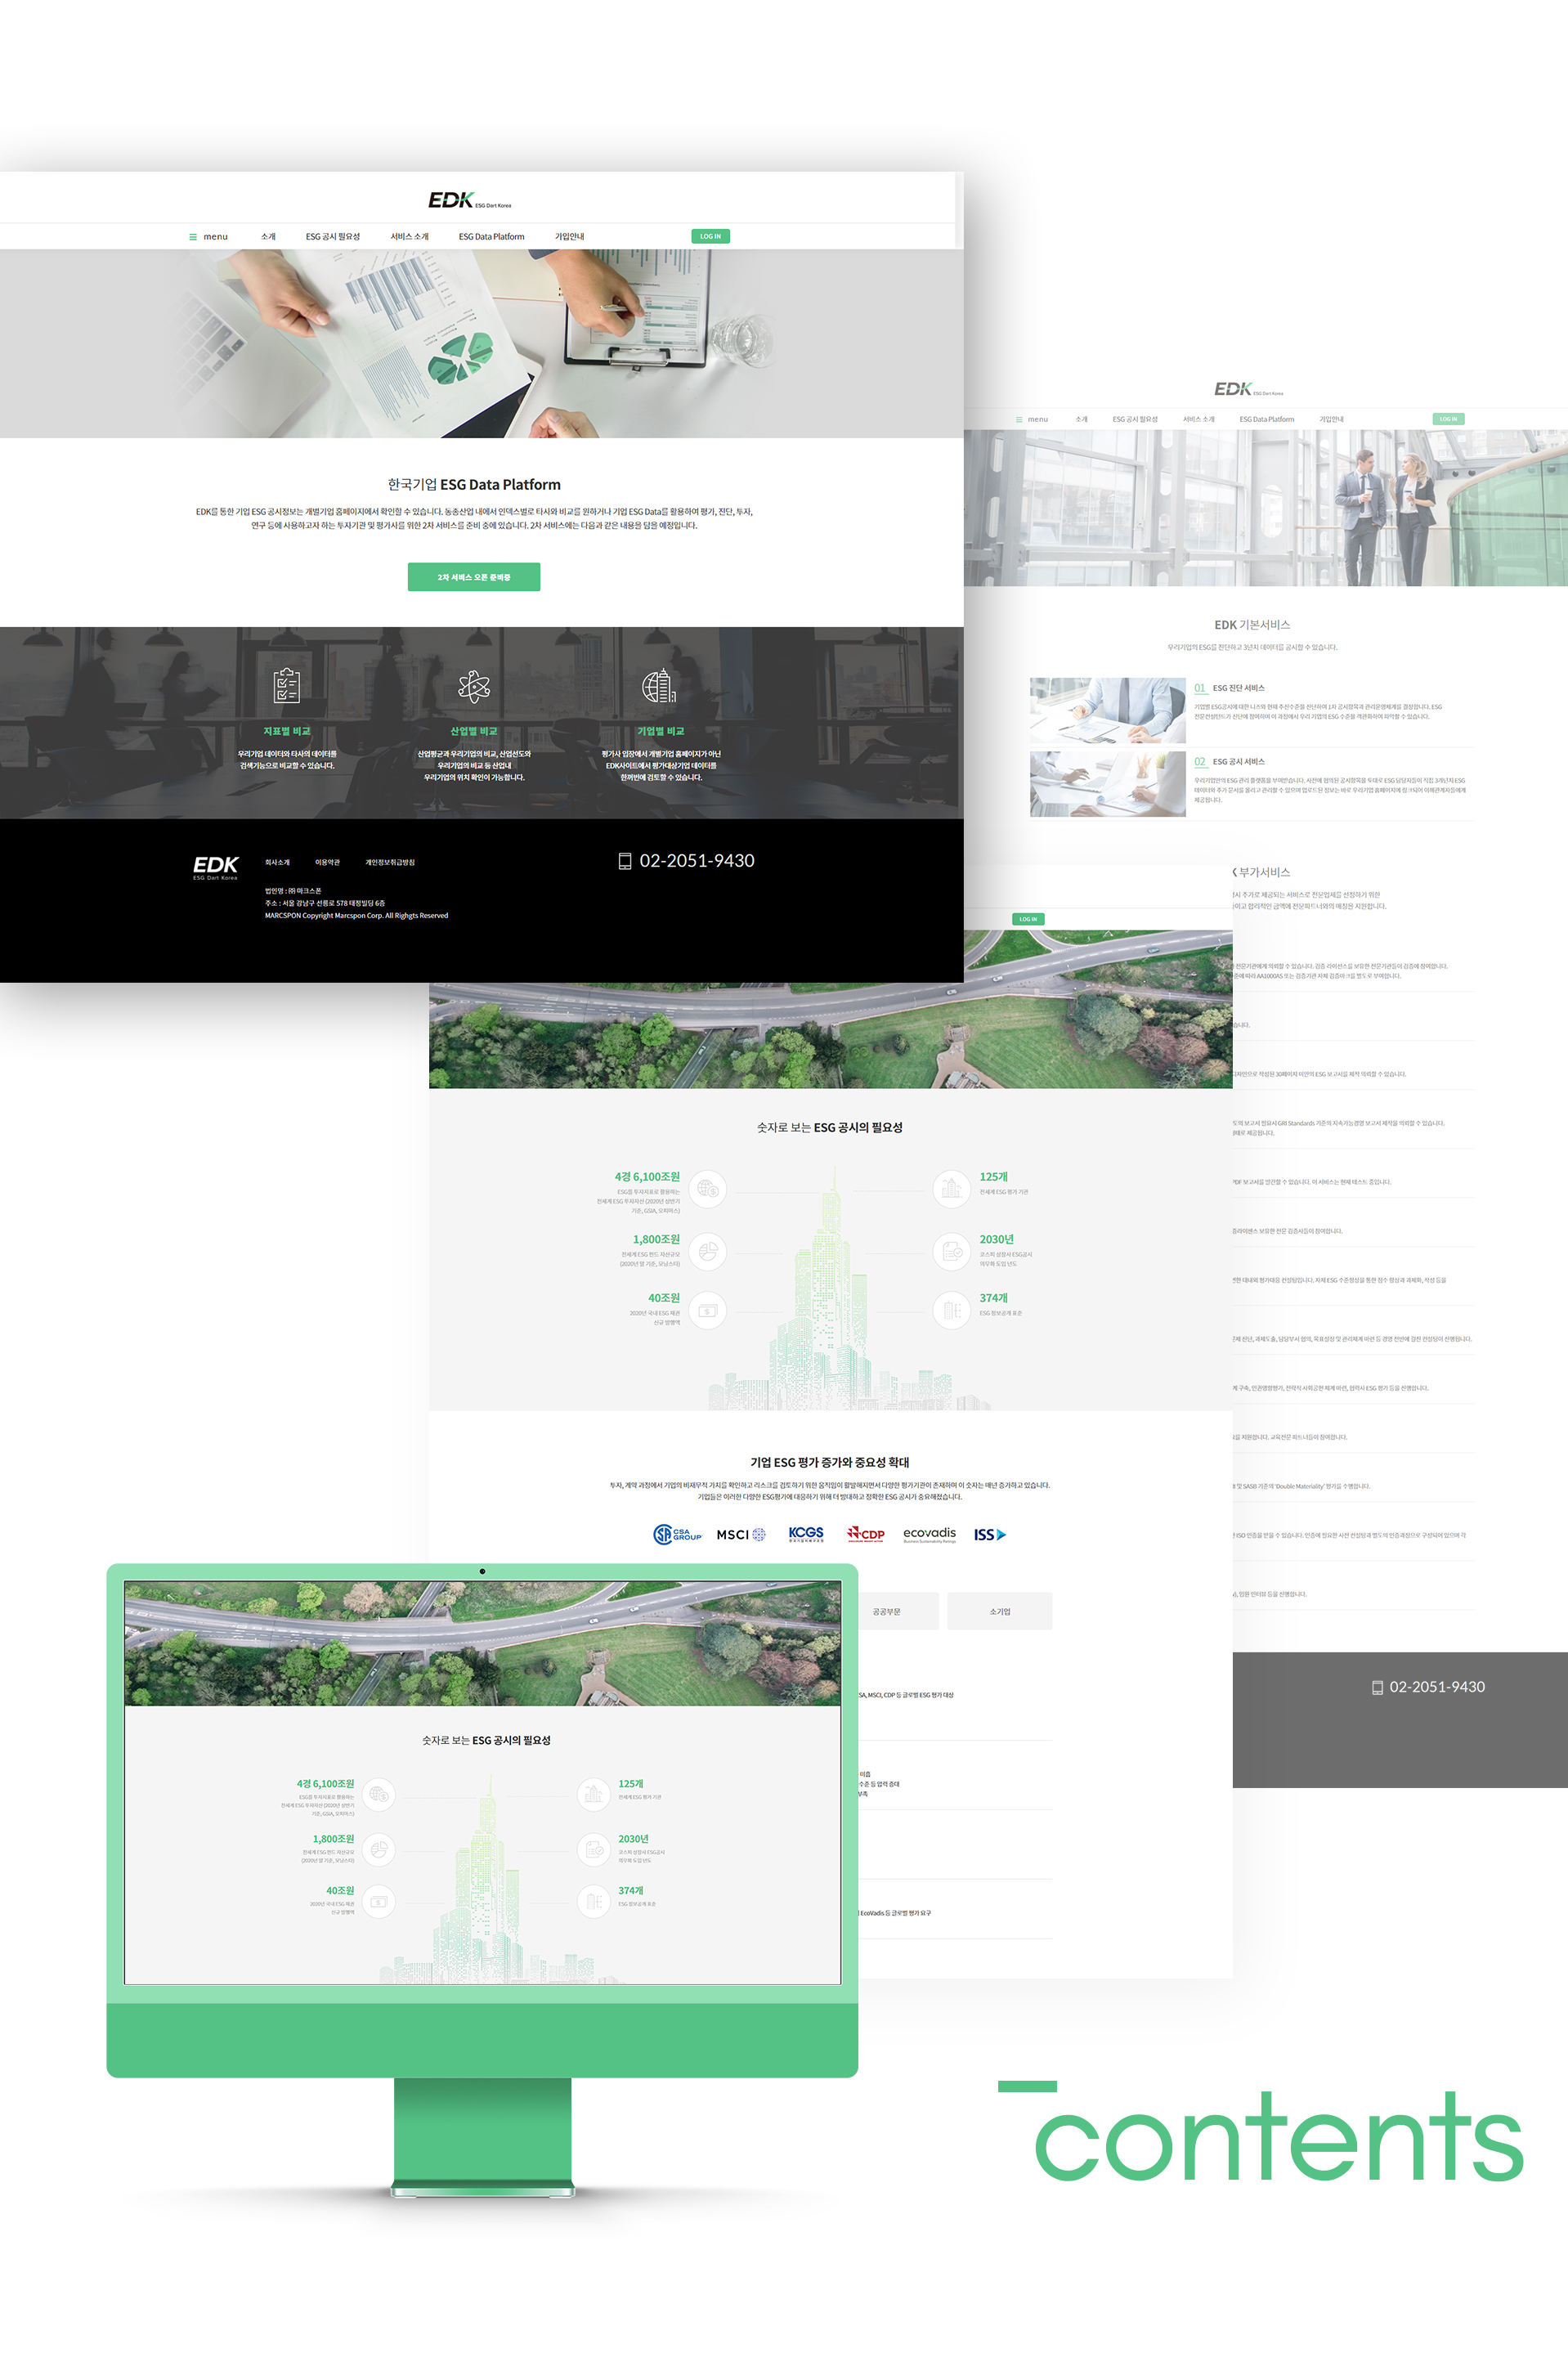Open the 이용약관 footer link
The height and width of the screenshot is (2380, 1568).
pyautogui.click(x=327, y=862)
